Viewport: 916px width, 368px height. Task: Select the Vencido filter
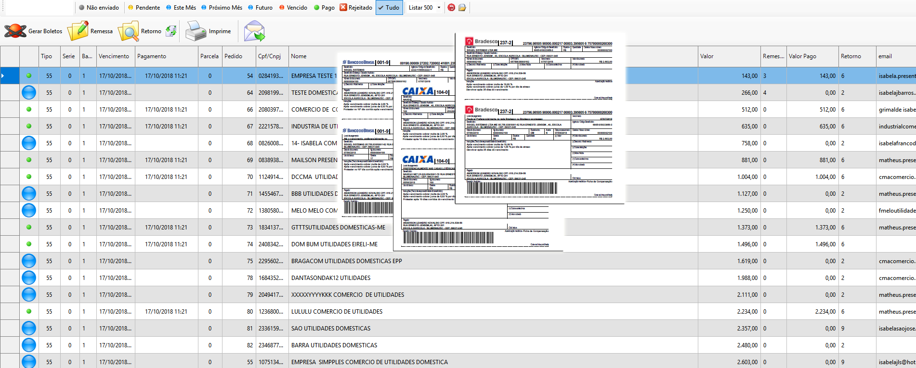[x=293, y=8]
